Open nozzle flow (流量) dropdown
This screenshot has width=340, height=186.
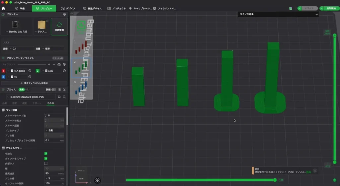click(x=53, y=49)
